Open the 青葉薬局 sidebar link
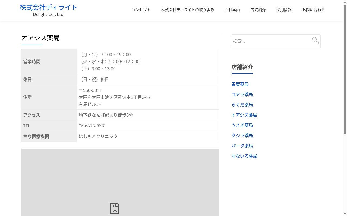347x216 pixels. pos(240,84)
